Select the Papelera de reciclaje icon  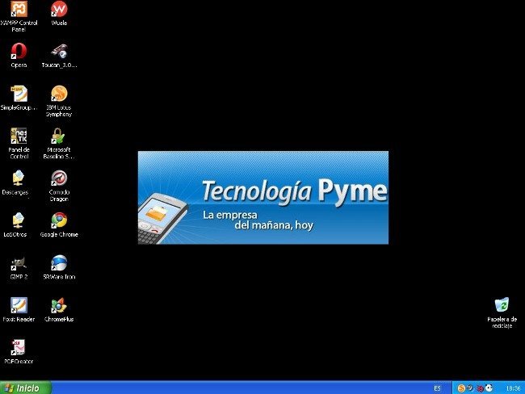point(502,305)
